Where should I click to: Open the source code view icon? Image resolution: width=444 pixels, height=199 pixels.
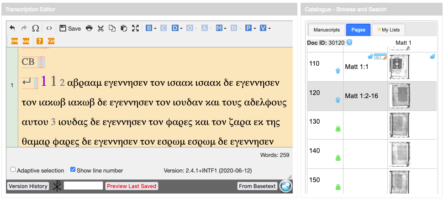tap(49, 28)
